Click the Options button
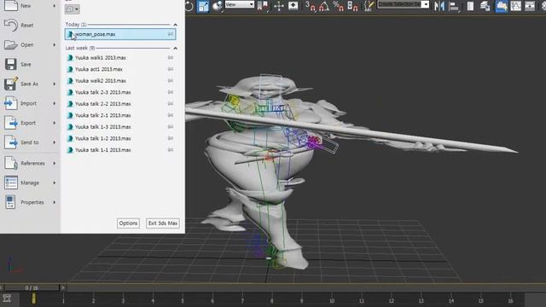The image size is (546, 307). click(128, 223)
